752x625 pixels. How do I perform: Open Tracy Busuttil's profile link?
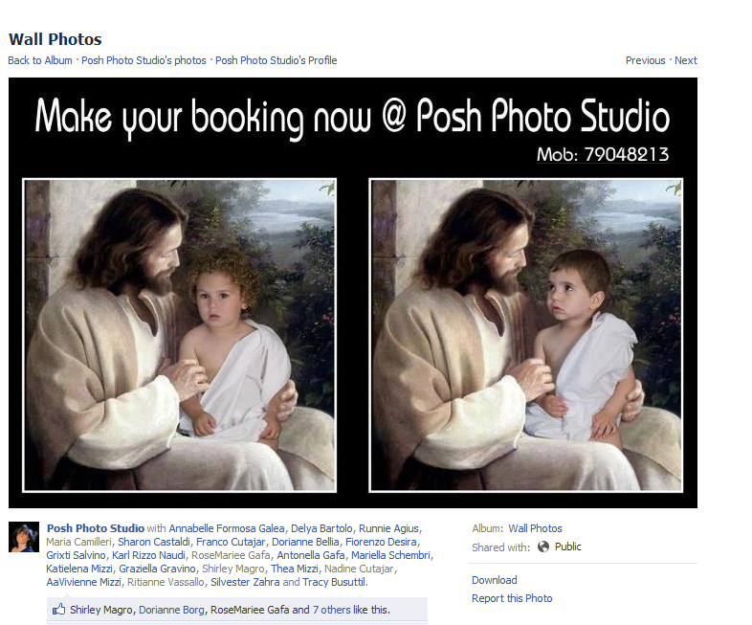tap(334, 582)
